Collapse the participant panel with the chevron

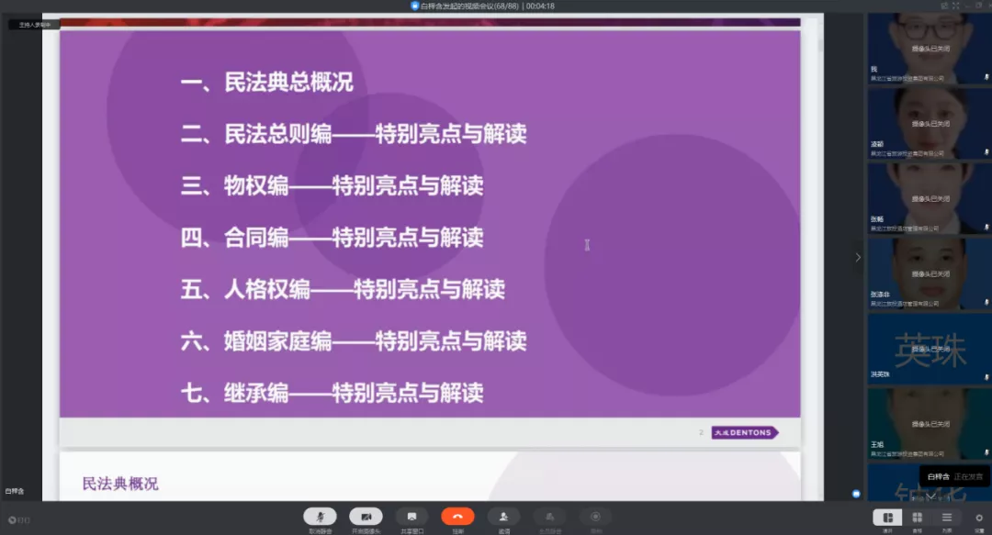coord(858,257)
